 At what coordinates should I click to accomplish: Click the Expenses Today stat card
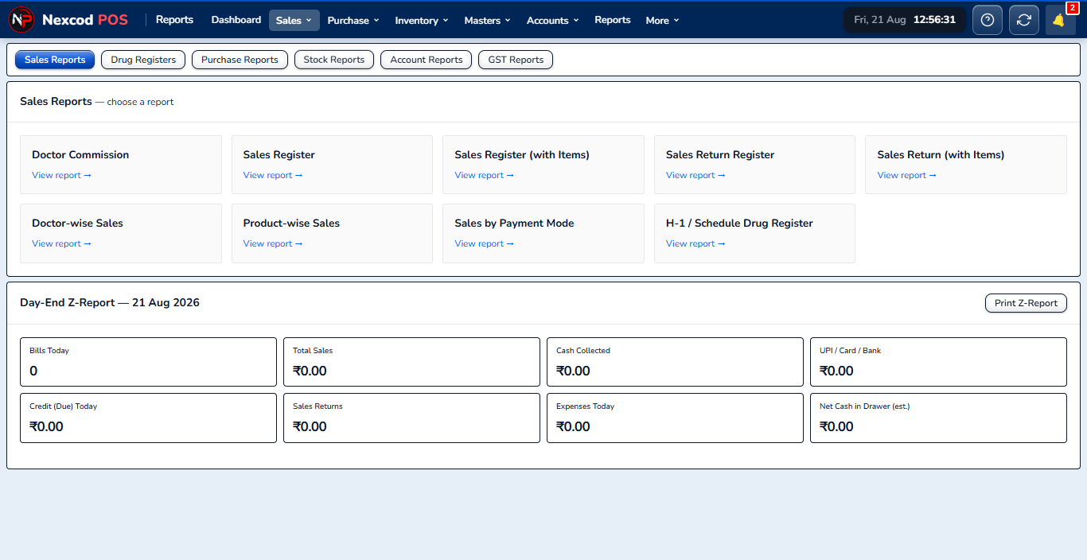(675, 418)
